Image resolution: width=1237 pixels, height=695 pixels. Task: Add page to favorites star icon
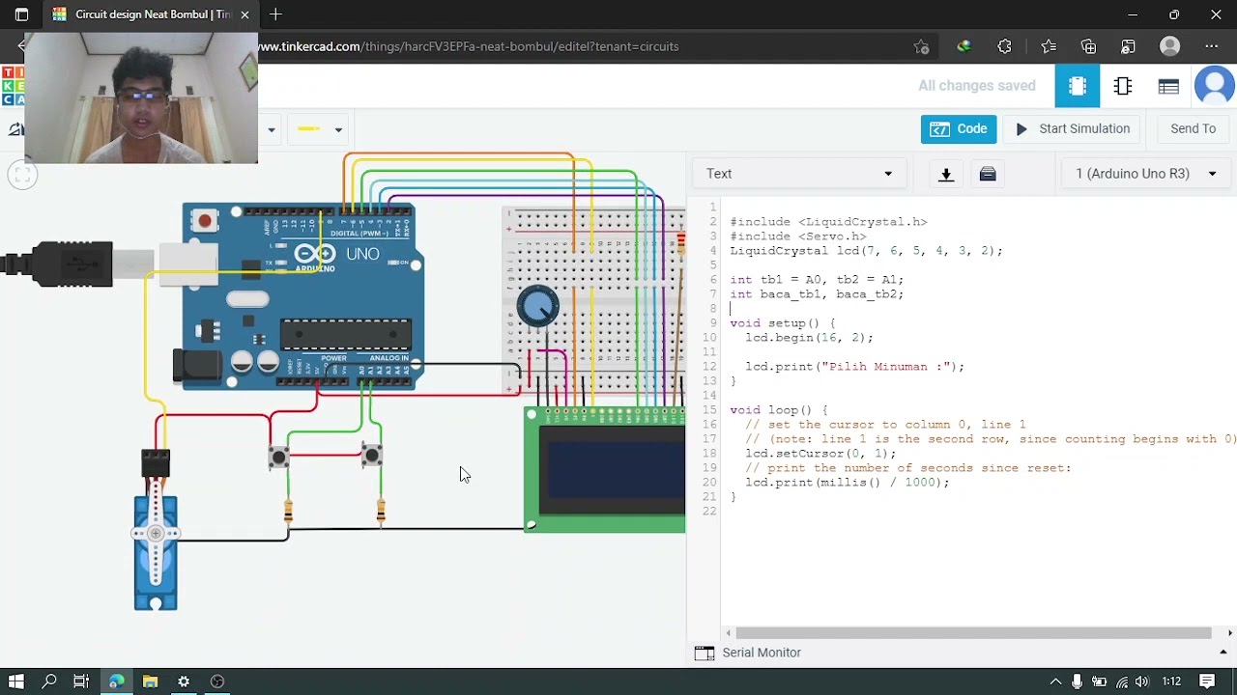(x=922, y=46)
